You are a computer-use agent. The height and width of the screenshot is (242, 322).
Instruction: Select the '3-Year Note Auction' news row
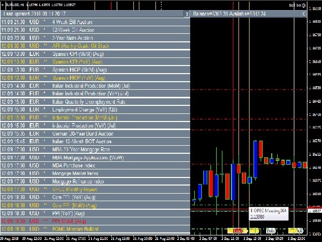95,38
